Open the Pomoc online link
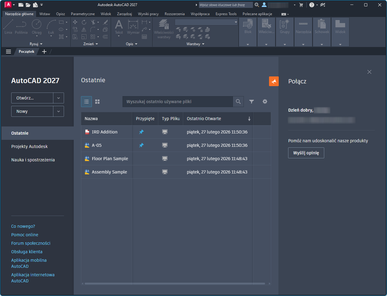387x296 pixels. point(25,235)
